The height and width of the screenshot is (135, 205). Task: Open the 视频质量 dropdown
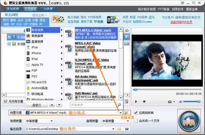click(x=52, y=121)
